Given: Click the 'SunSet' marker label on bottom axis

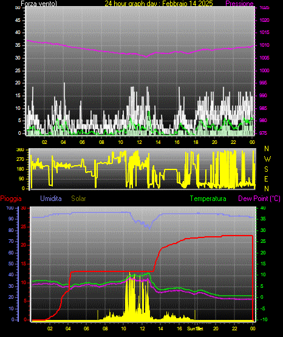Looking at the screenshot, I should (x=195, y=328).
